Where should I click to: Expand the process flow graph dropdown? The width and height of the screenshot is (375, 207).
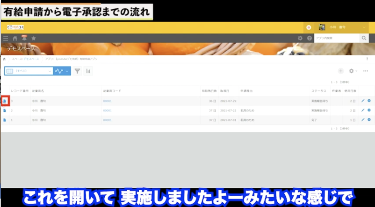point(62,71)
